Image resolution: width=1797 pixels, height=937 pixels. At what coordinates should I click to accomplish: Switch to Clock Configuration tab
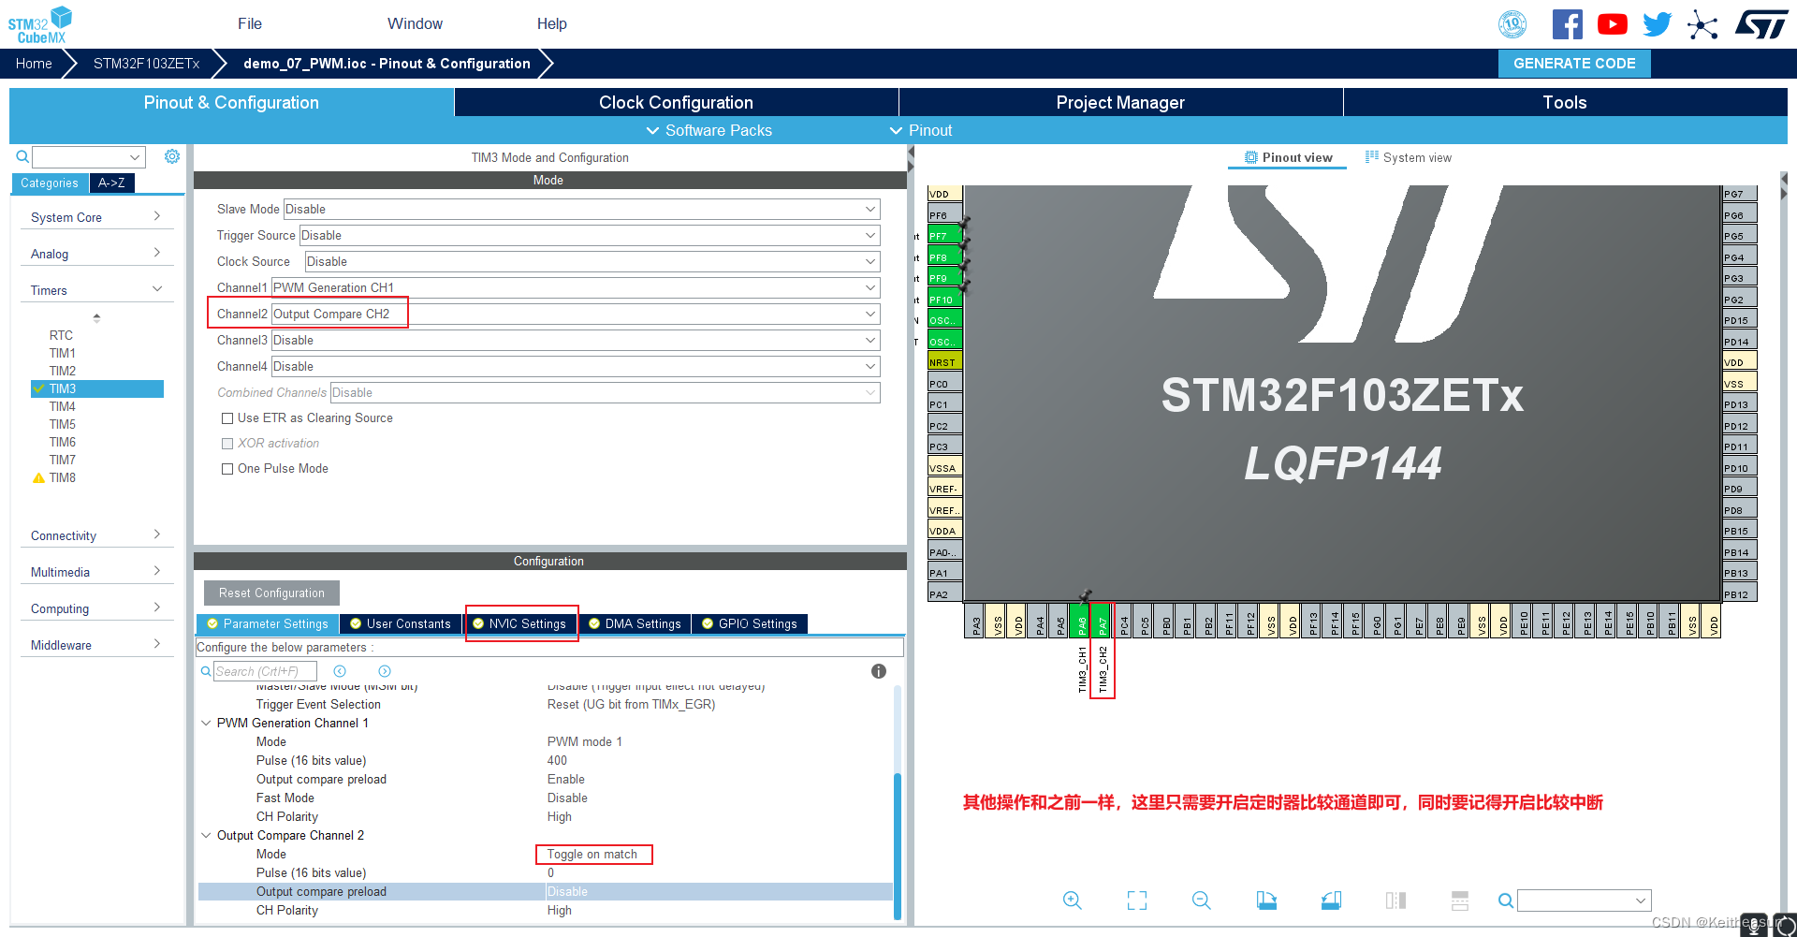676,102
